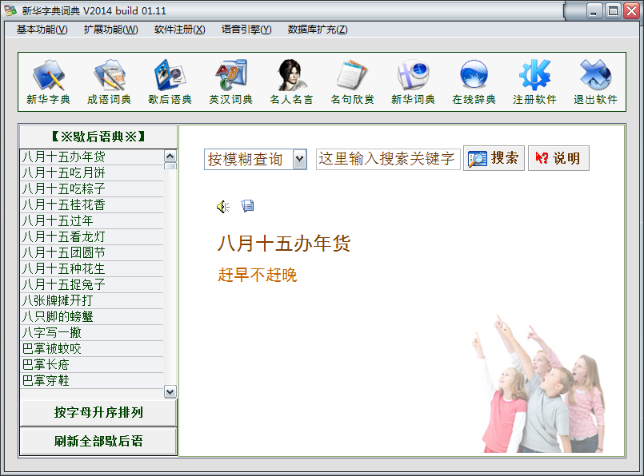Play pronunciation with the speaker icon
This screenshot has height=476, width=644.
[x=223, y=207]
